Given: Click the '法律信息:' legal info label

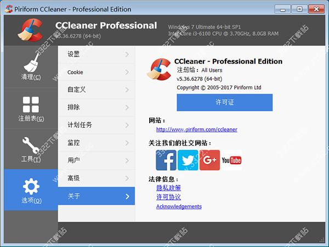Looking at the screenshot, I should [x=163, y=179].
